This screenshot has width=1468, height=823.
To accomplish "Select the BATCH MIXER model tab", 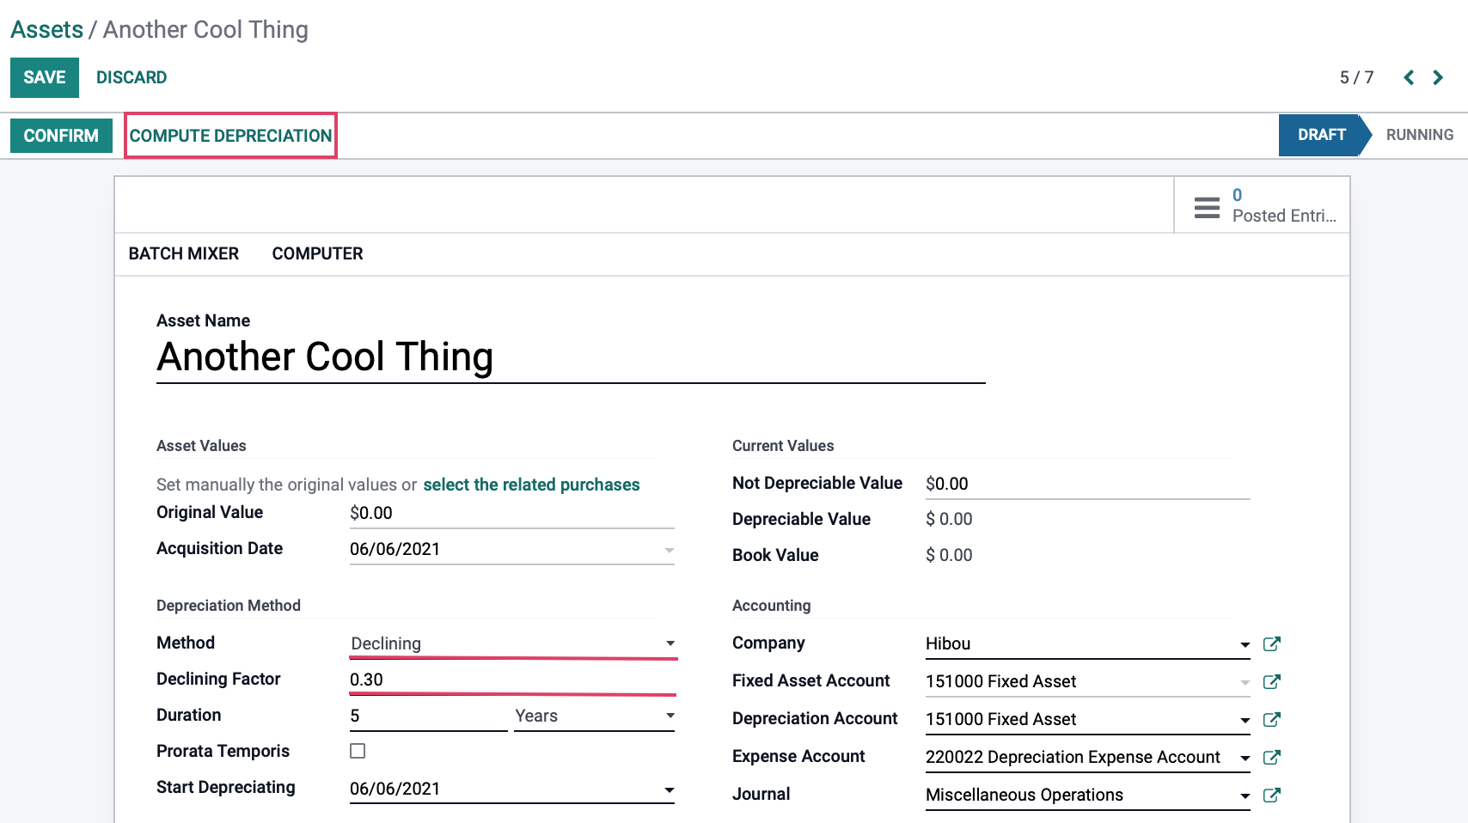I will 184,253.
